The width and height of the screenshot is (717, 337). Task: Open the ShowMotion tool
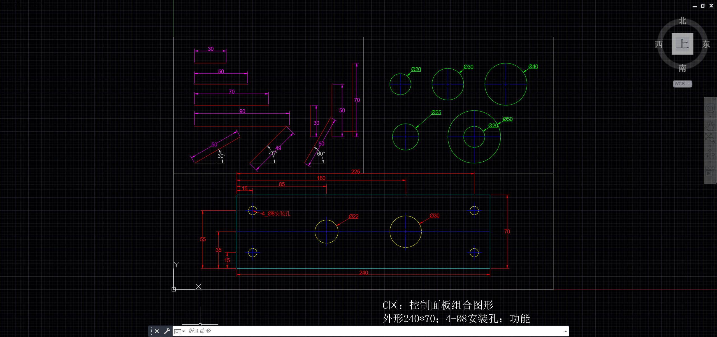[x=710, y=171]
